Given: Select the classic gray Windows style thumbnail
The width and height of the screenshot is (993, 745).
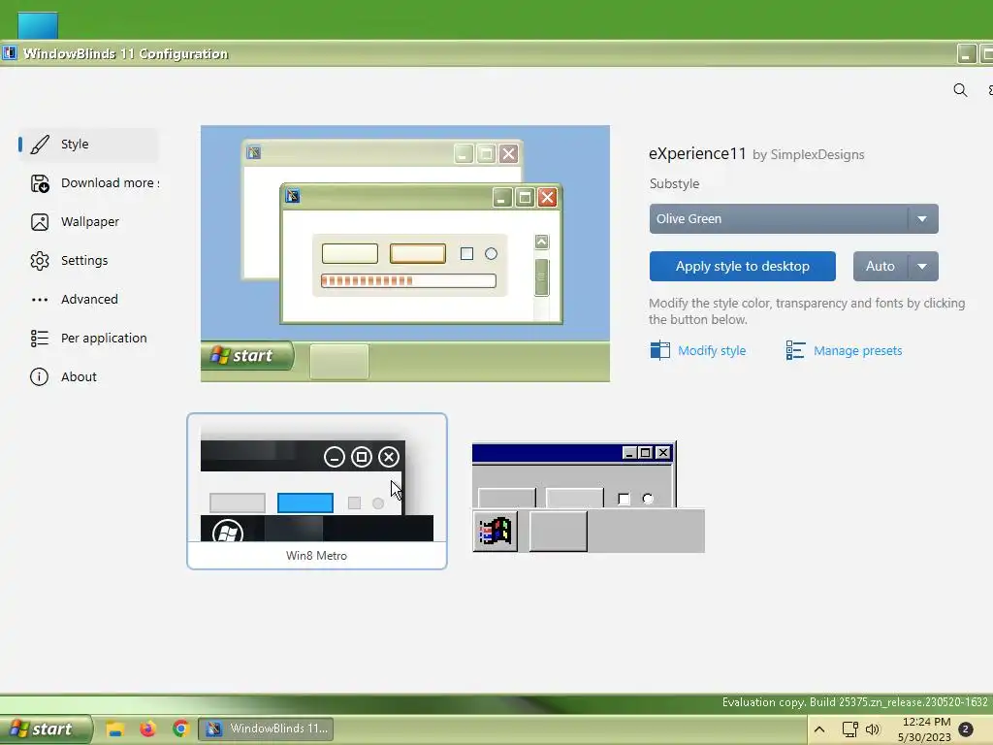Looking at the screenshot, I should pos(589,497).
